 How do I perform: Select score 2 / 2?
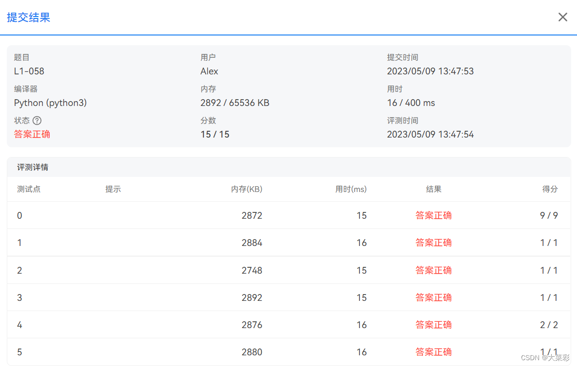(549, 325)
